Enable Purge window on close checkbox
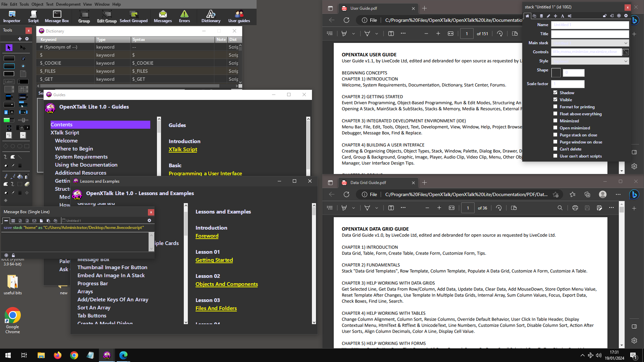This screenshot has height=362, width=644. 555,142
